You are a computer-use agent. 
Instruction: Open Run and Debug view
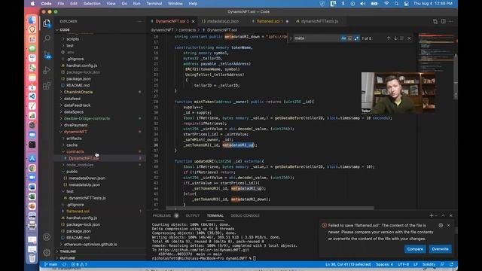47,70
